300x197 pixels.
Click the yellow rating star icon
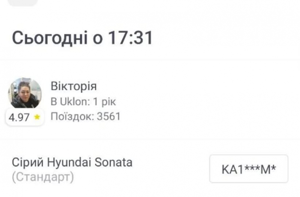(37, 117)
